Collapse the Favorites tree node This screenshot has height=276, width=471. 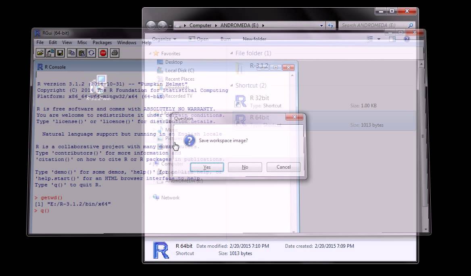(x=150, y=54)
